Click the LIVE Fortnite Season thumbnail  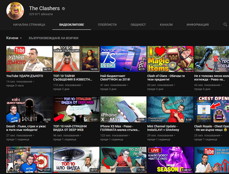pyautogui.click(x=170, y=159)
